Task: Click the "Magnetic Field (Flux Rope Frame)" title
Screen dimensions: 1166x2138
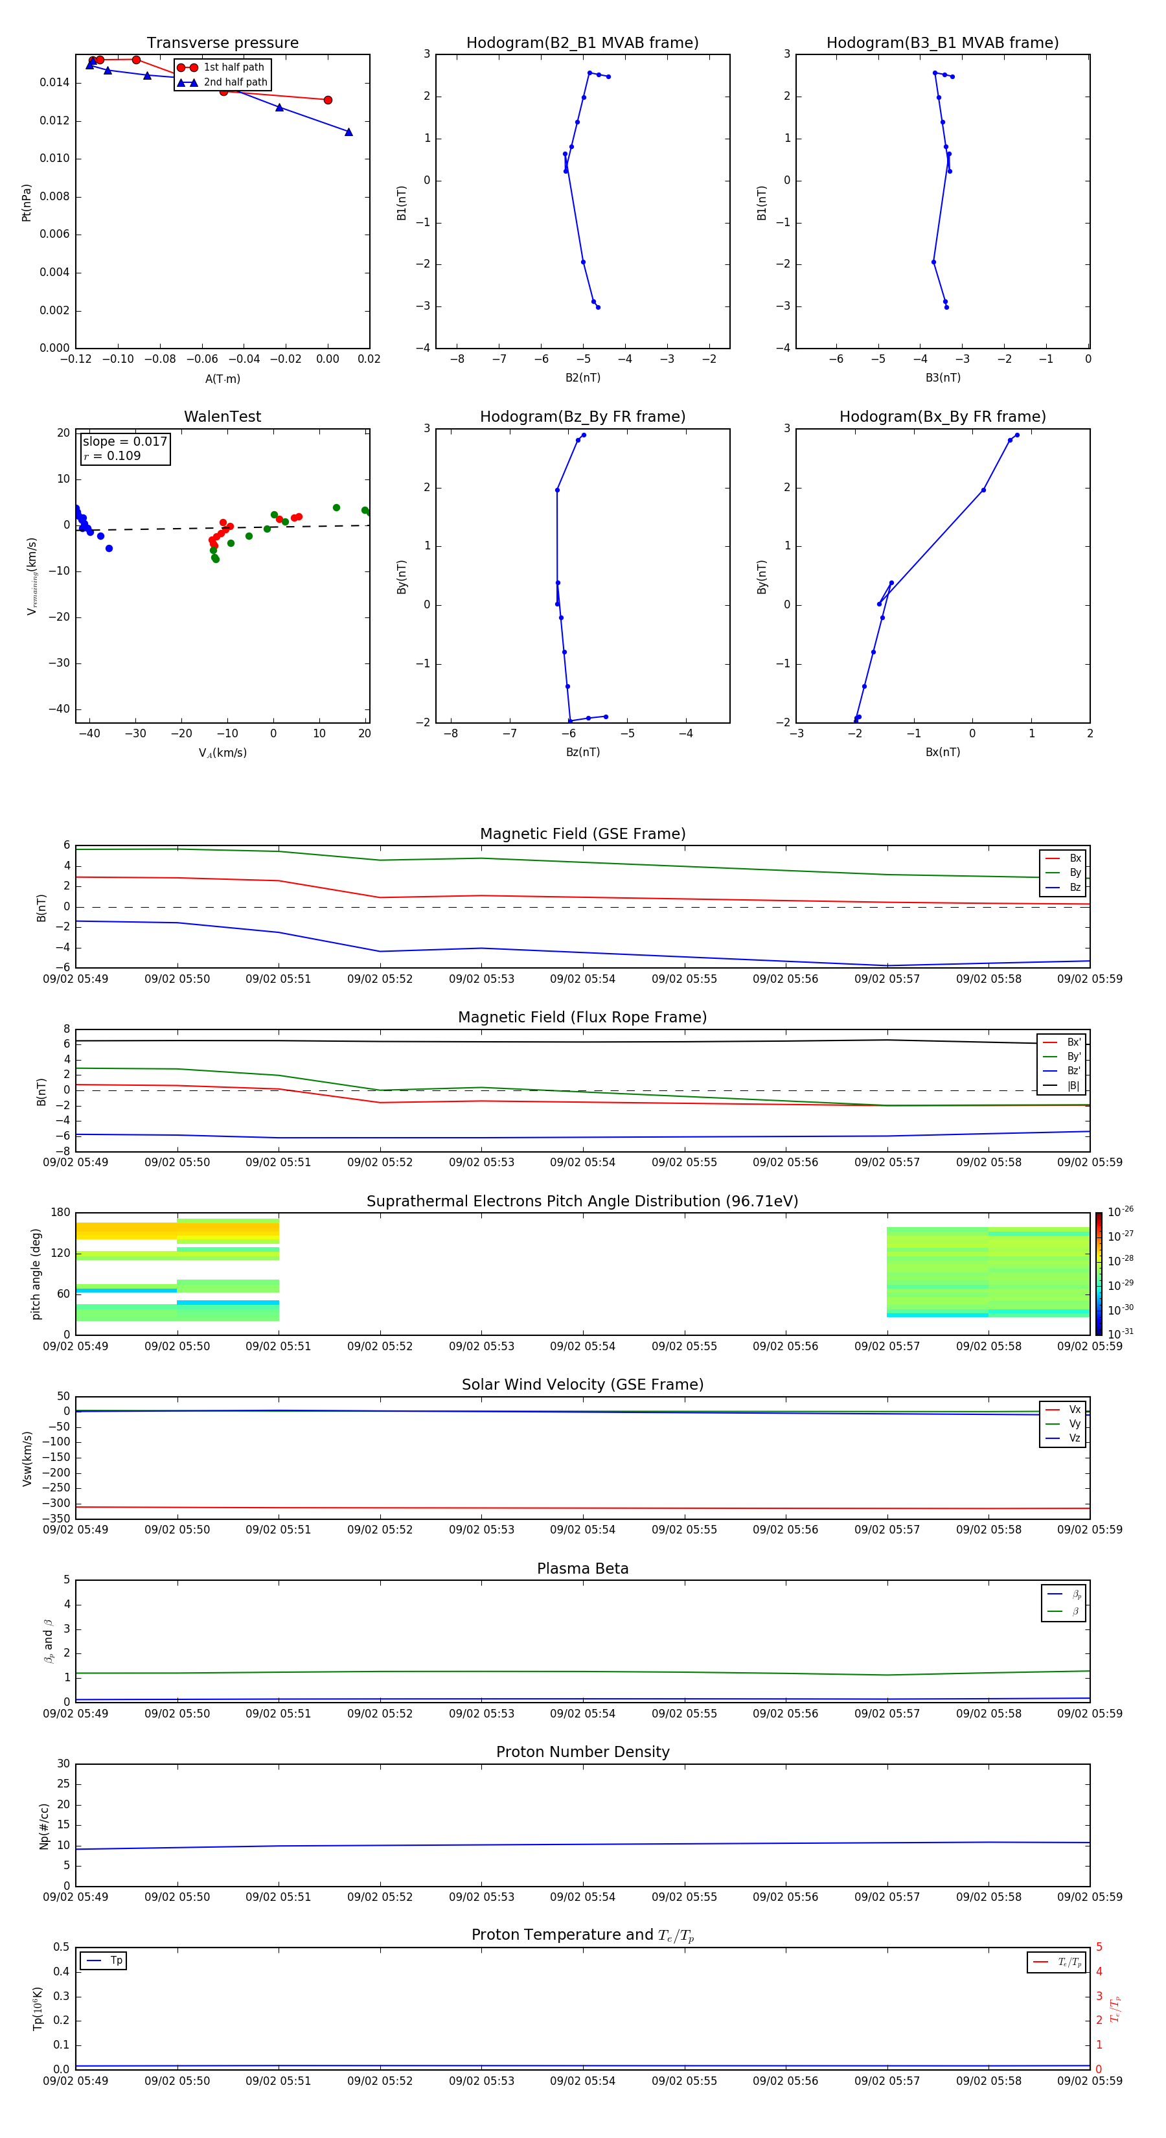Action: pyautogui.click(x=582, y=1018)
